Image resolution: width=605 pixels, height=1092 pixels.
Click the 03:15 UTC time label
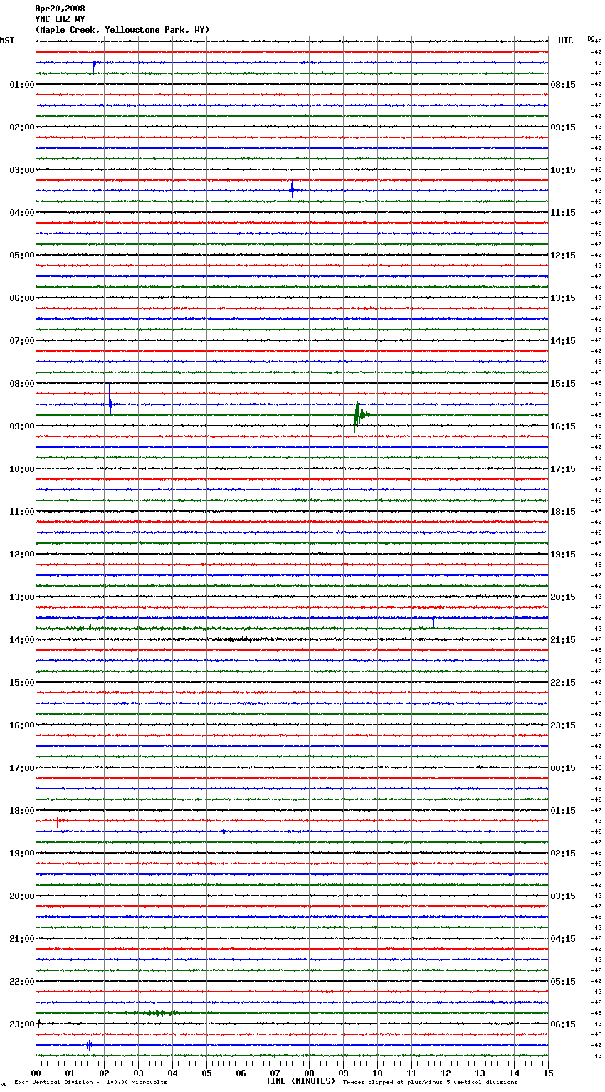563,896
